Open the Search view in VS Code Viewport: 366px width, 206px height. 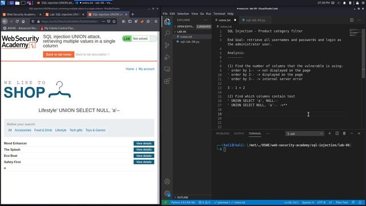[x=167, y=33]
